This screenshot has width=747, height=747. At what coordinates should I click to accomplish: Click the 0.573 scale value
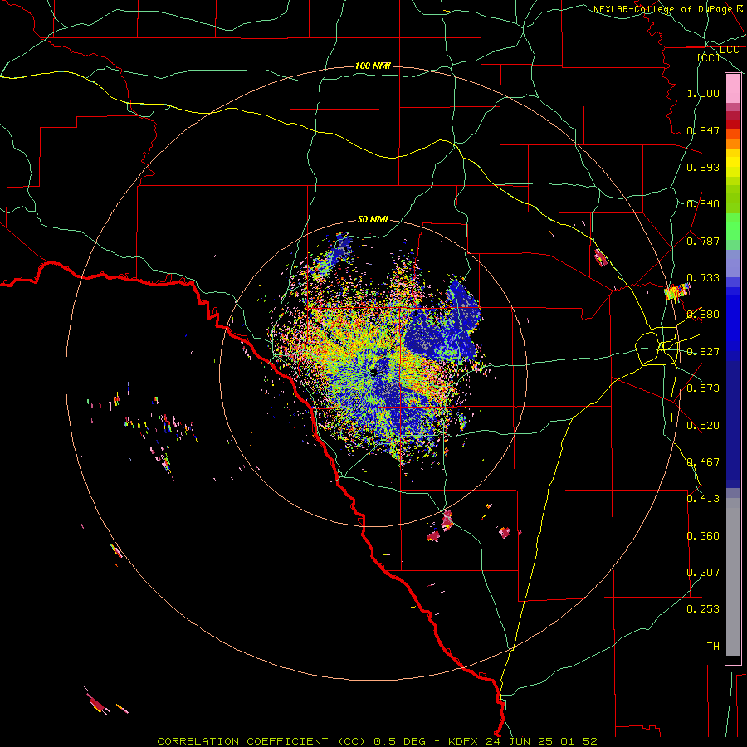pyautogui.click(x=703, y=388)
